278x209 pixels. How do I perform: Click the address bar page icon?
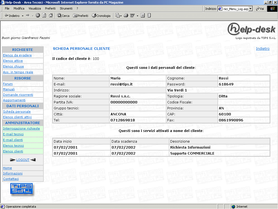(220, 9)
